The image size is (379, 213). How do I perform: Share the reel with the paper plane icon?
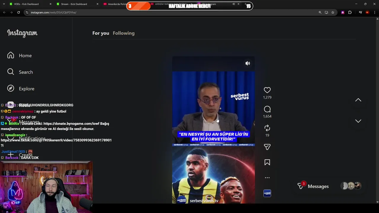267,147
